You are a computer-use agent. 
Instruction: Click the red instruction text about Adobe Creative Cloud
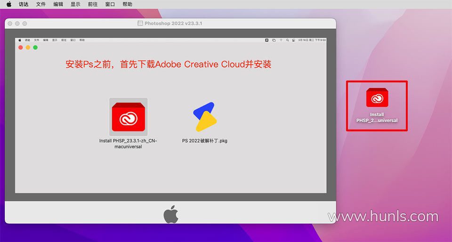click(x=168, y=65)
